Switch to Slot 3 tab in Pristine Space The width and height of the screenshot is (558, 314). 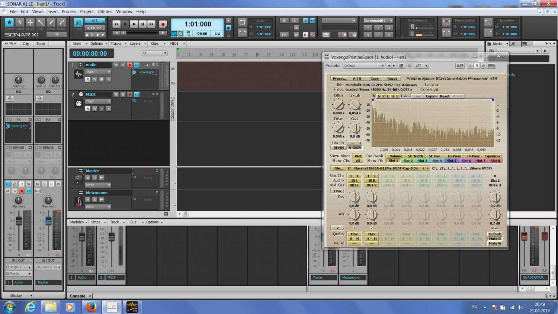tap(422, 161)
